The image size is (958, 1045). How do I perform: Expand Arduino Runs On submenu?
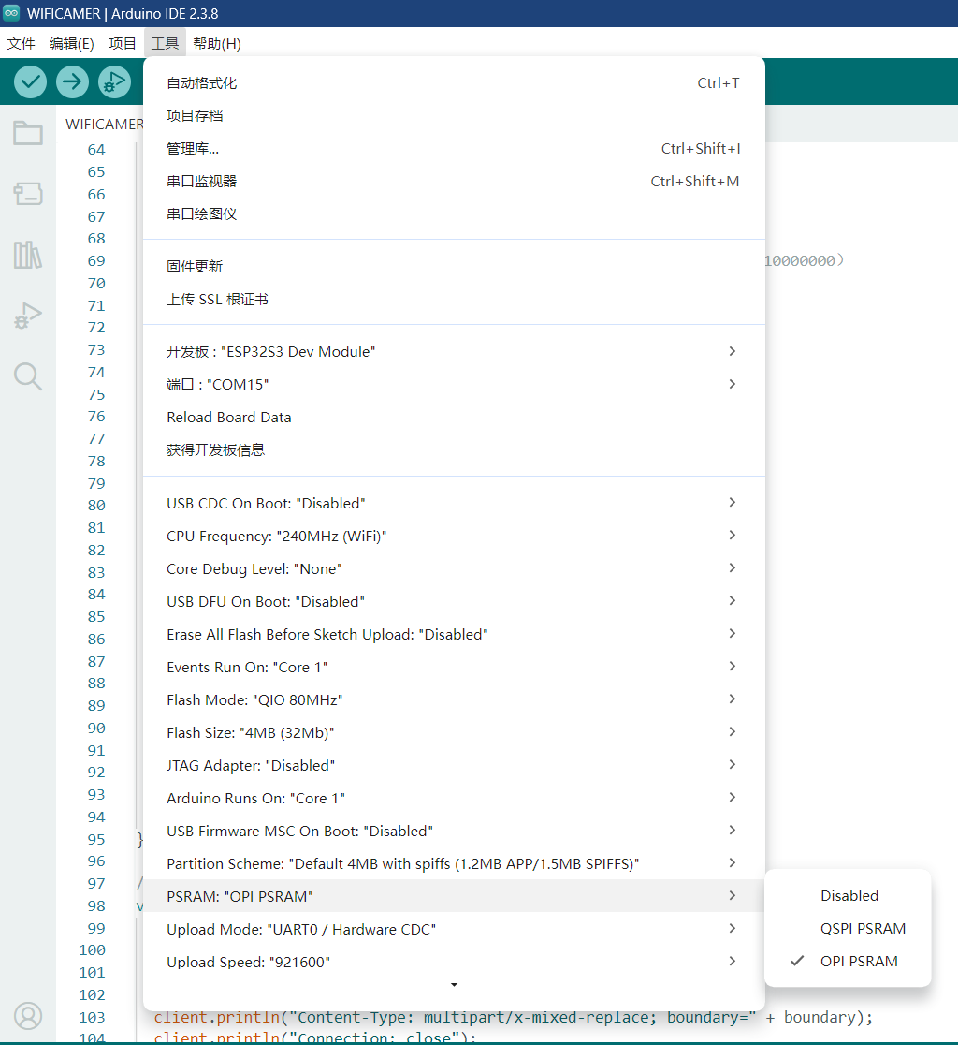tap(454, 798)
